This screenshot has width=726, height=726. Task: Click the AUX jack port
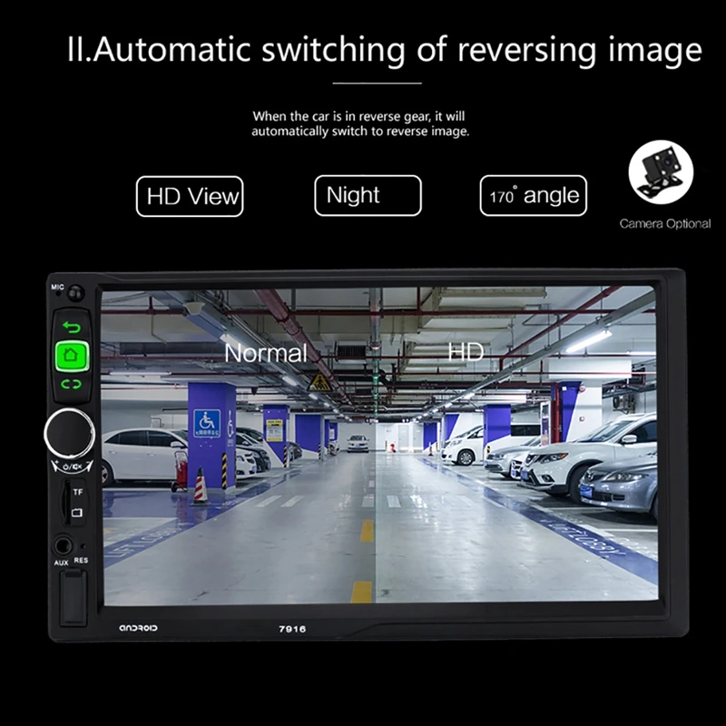63,545
